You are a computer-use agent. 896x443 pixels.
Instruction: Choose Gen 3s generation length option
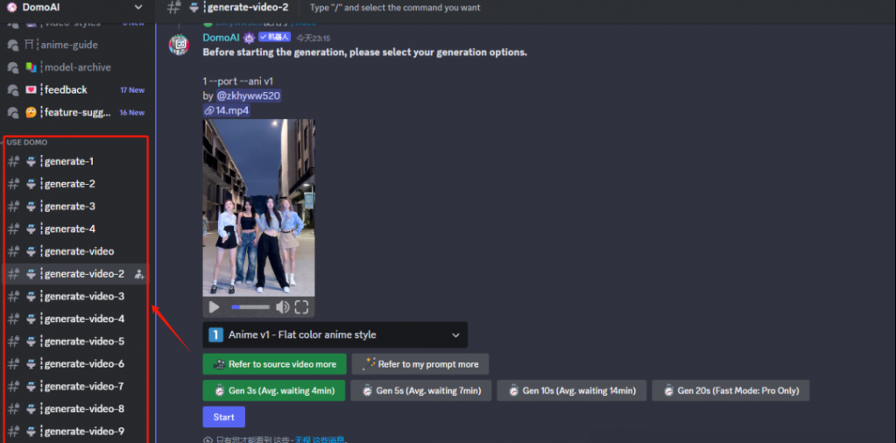(274, 390)
